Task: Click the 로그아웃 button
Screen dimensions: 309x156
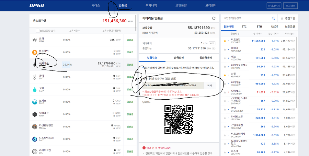Action: point(290,6)
